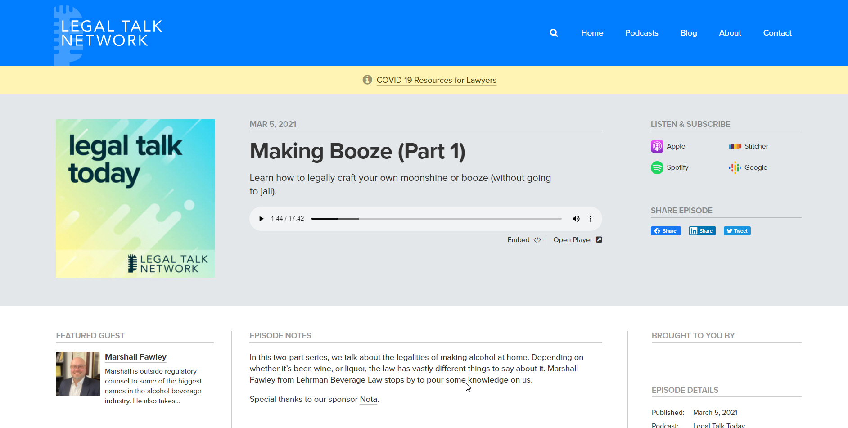Click the Google subscribe label
The image size is (848, 428).
[756, 167]
